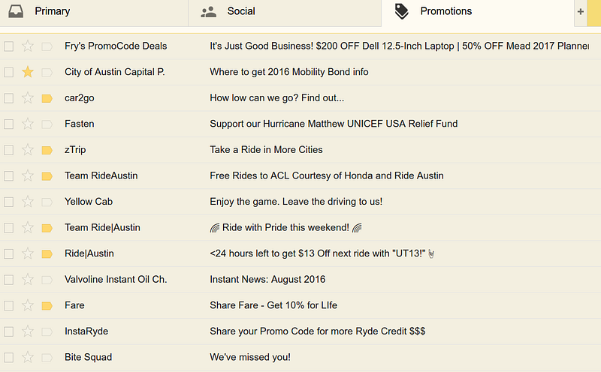
Task: Open 'Where to get 2016 Mobility Bond info'
Action: [289, 72]
